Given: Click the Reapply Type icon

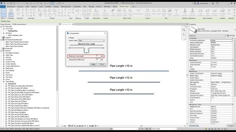Looking at the screenshot, I should pyautogui.click(x=170, y=12).
